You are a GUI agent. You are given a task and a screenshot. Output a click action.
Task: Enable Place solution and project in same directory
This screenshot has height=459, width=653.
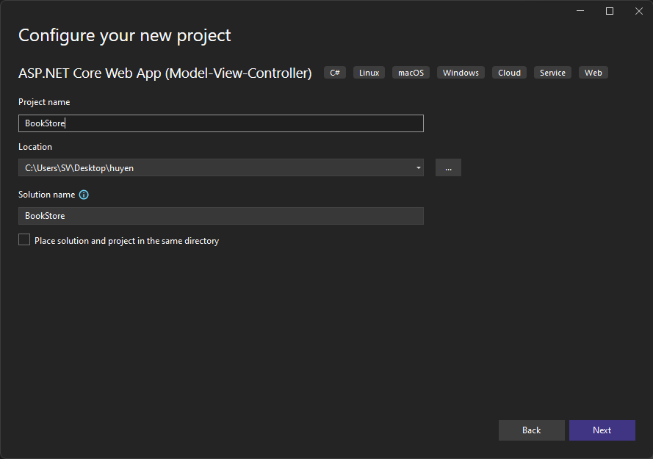[24, 239]
